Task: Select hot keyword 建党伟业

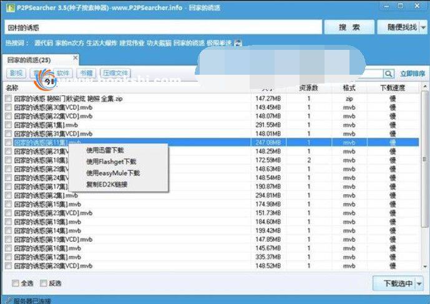Action: 132,43
